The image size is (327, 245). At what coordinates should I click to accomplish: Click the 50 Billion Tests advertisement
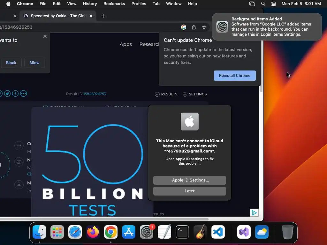coord(92,162)
